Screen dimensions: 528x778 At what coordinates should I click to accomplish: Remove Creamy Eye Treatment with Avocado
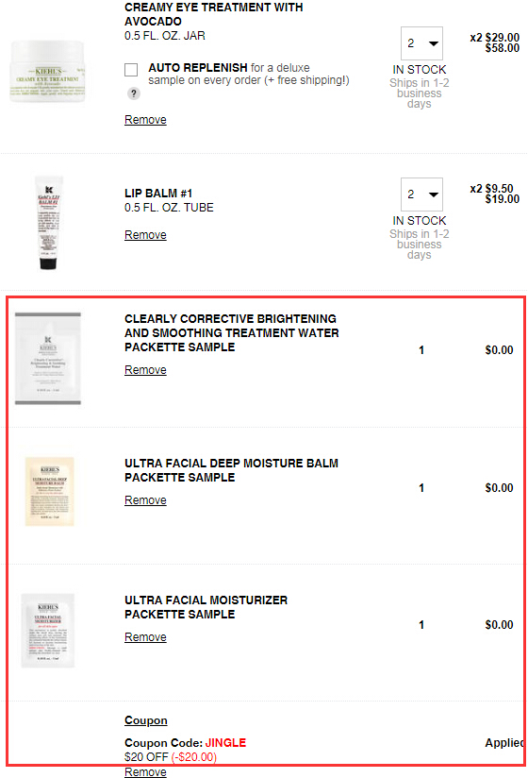pos(145,120)
